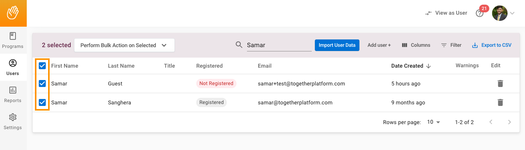Click the Export to CSV link
This screenshot has width=525, height=150.
tap(492, 45)
